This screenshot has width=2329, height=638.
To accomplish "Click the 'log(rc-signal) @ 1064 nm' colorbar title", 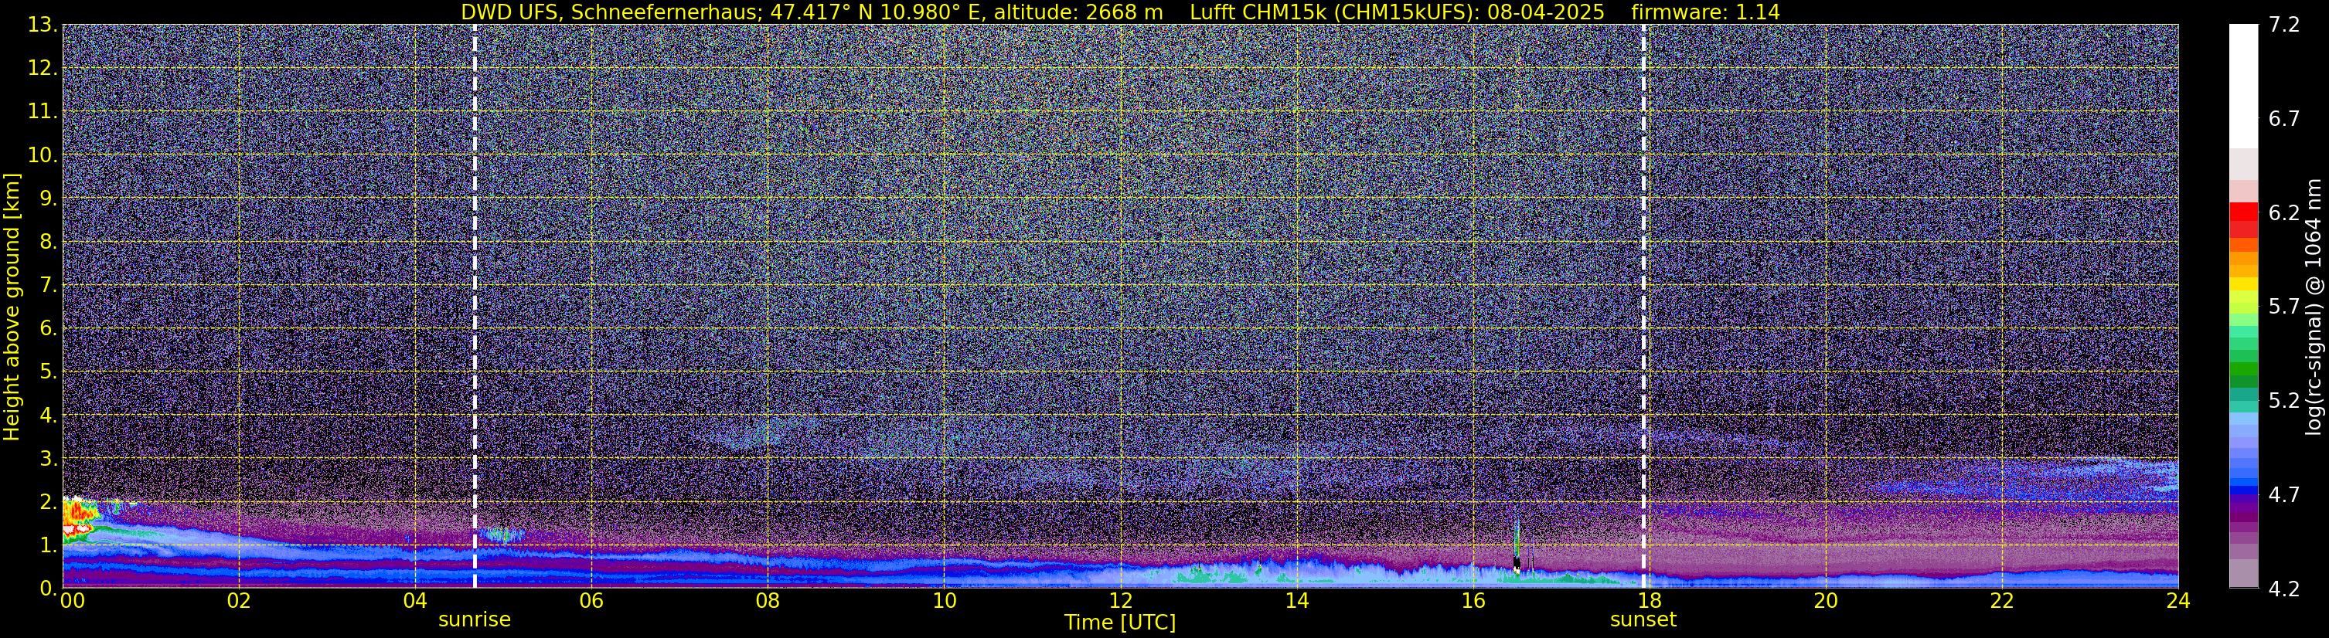I will click(x=2313, y=307).
